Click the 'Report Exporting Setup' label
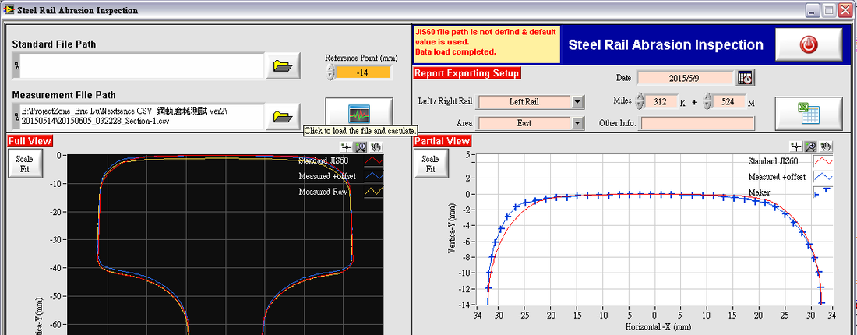 coord(467,72)
